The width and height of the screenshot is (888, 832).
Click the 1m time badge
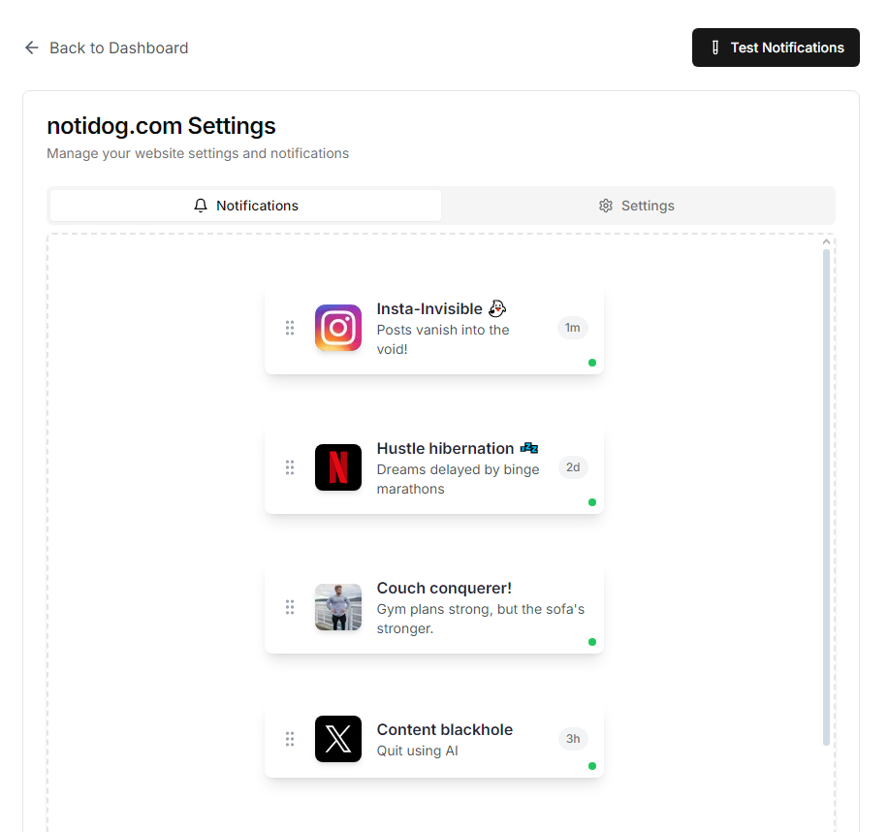click(x=573, y=328)
